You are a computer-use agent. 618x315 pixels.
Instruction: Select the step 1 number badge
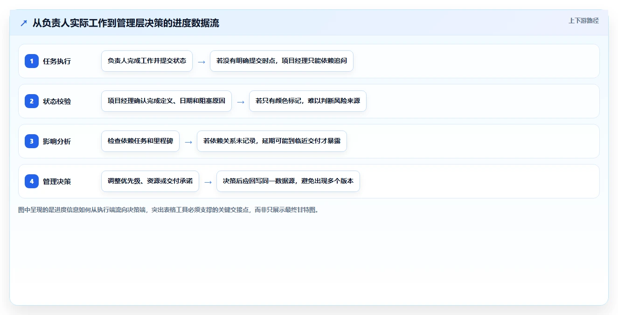coord(32,61)
